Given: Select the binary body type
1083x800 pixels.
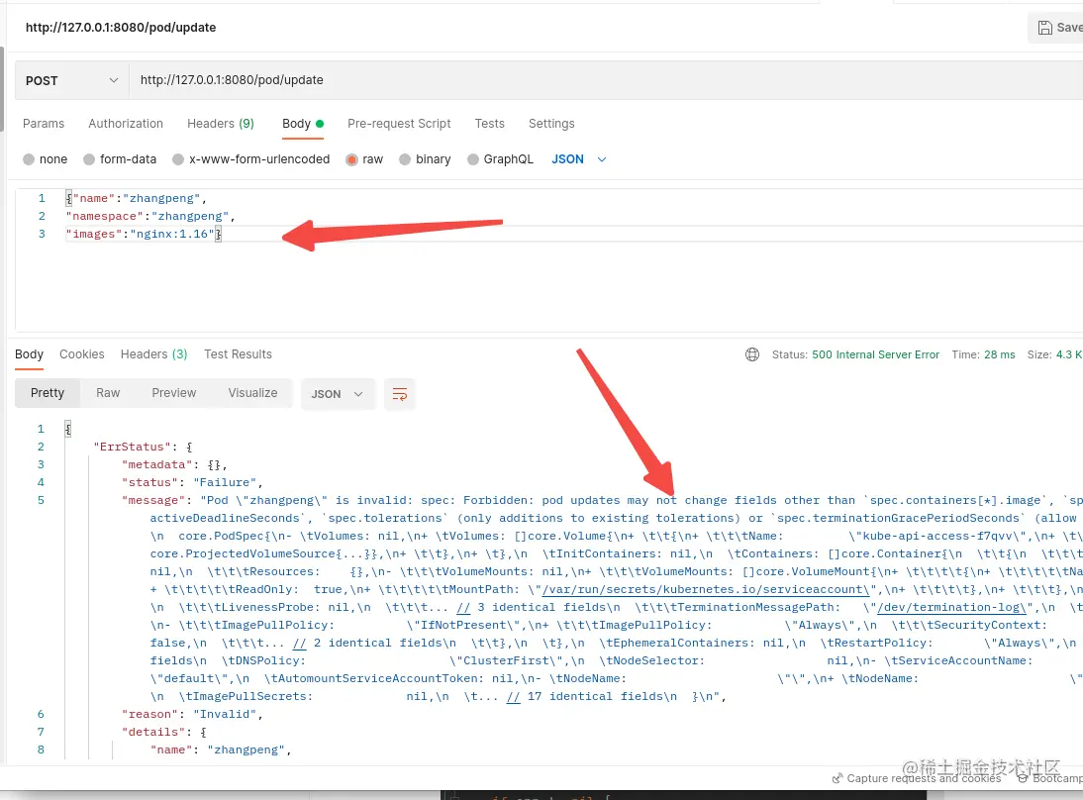Looking at the screenshot, I should click(425, 159).
